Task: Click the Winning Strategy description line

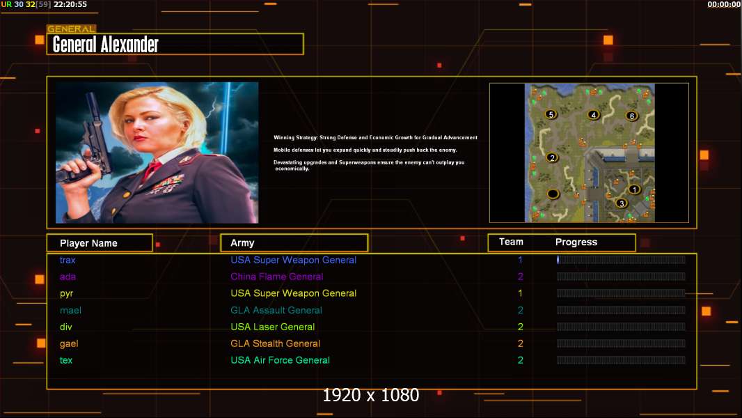Action: (x=375, y=138)
